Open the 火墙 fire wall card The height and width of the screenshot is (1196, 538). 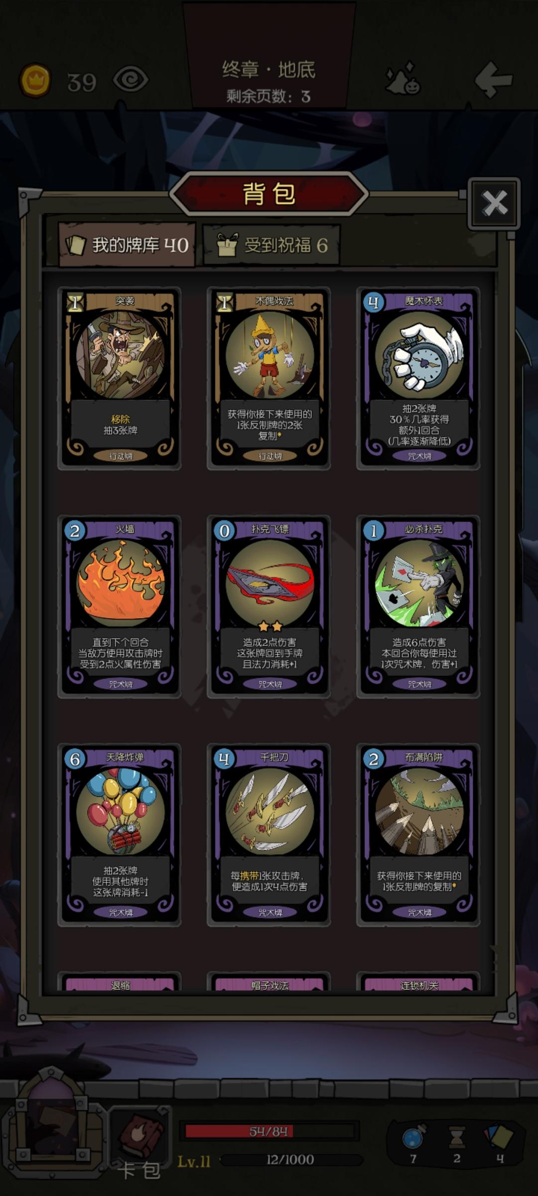tap(120, 606)
